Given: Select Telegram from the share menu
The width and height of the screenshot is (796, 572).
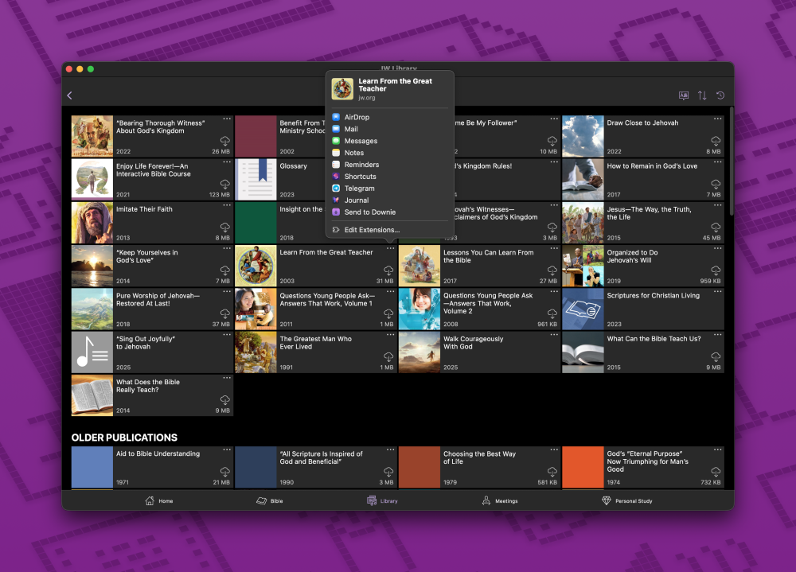Looking at the screenshot, I should point(359,189).
